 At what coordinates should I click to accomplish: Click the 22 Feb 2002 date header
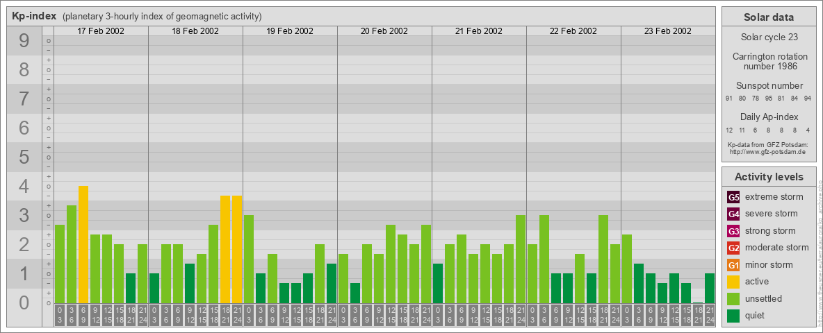pos(573,31)
